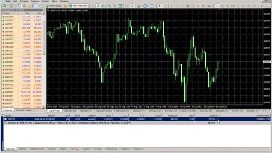
Task: Select the Fibonacci retracement tool
Action: (x=193, y=6)
